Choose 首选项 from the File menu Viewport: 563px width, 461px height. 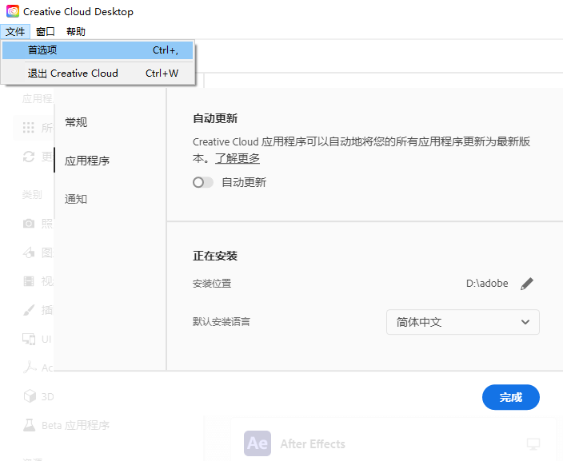98,50
